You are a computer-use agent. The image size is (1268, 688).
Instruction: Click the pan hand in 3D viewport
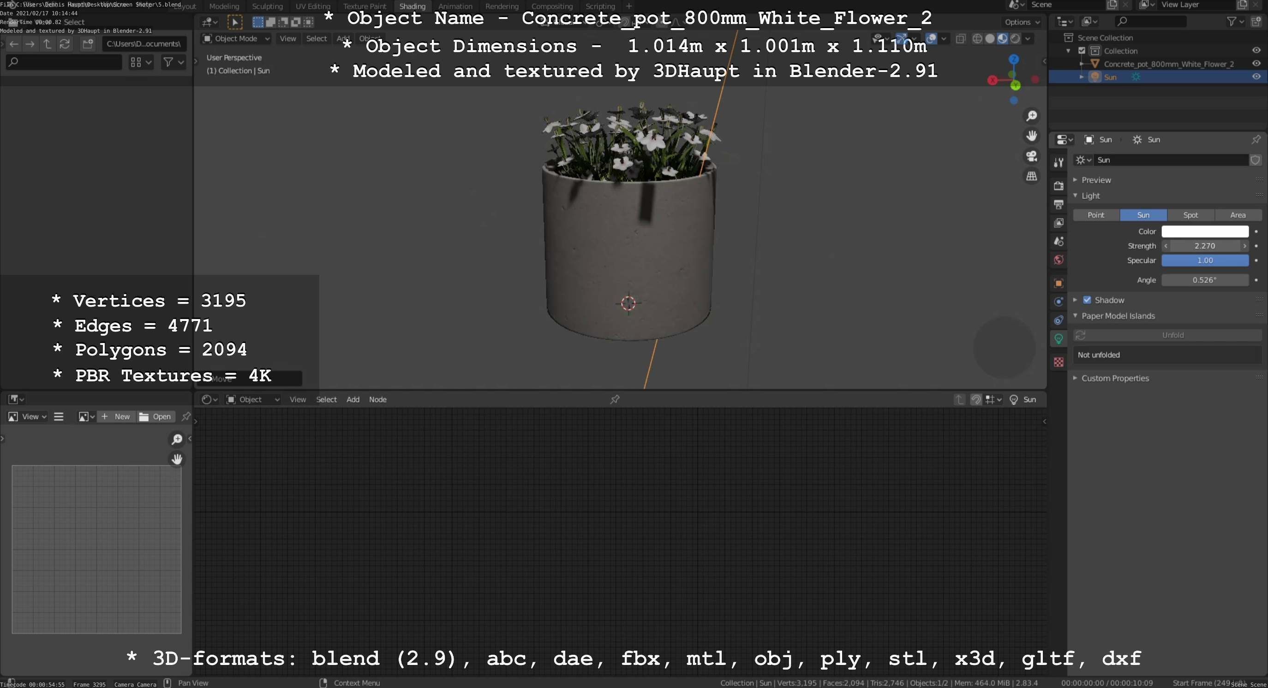coord(1031,136)
